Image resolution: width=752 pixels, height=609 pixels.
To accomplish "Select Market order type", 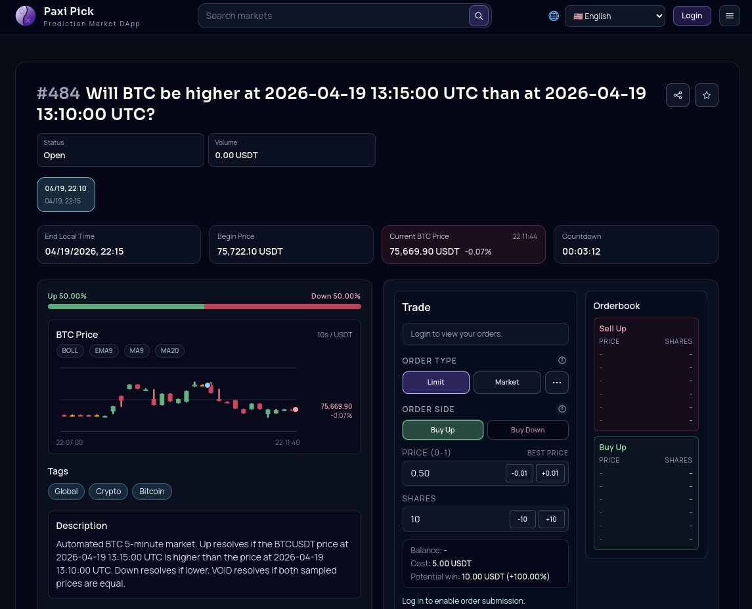I will [x=507, y=383].
